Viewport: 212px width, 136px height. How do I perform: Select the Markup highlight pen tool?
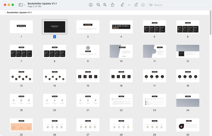coord(122,5)
